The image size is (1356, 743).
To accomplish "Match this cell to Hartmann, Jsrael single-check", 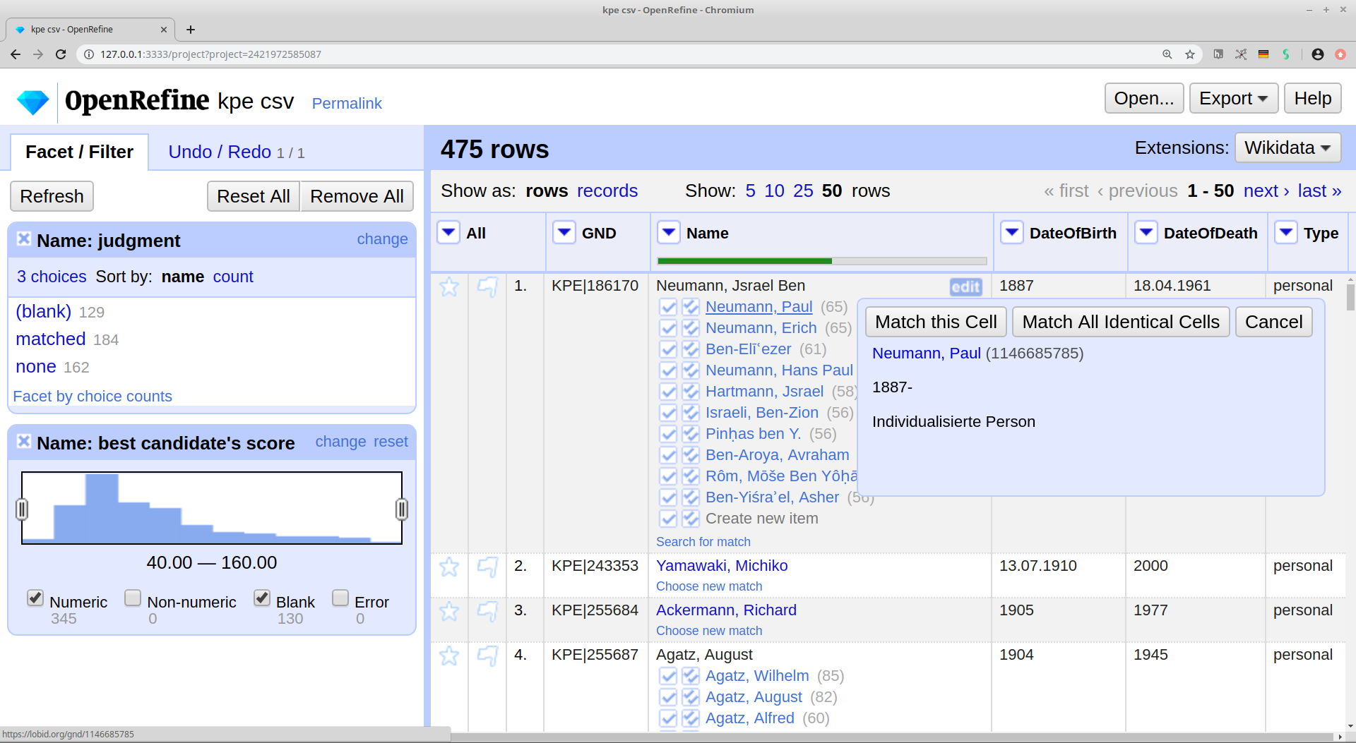I will tap(668, 392).
